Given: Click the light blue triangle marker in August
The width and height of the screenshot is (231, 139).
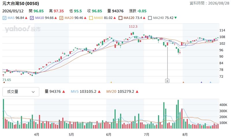Looking at the screenshot, I should point(210,82).
